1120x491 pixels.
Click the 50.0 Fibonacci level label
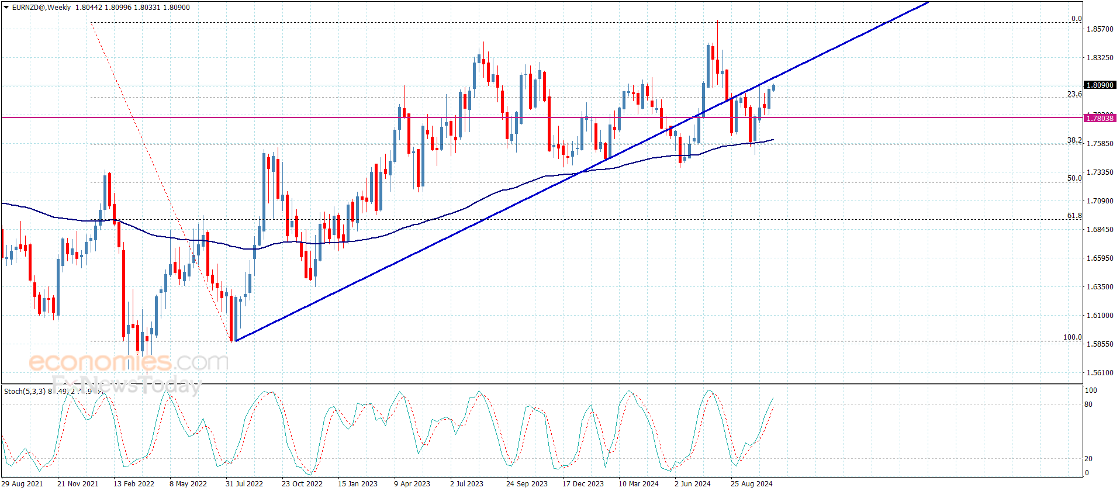click(1074, 178)
